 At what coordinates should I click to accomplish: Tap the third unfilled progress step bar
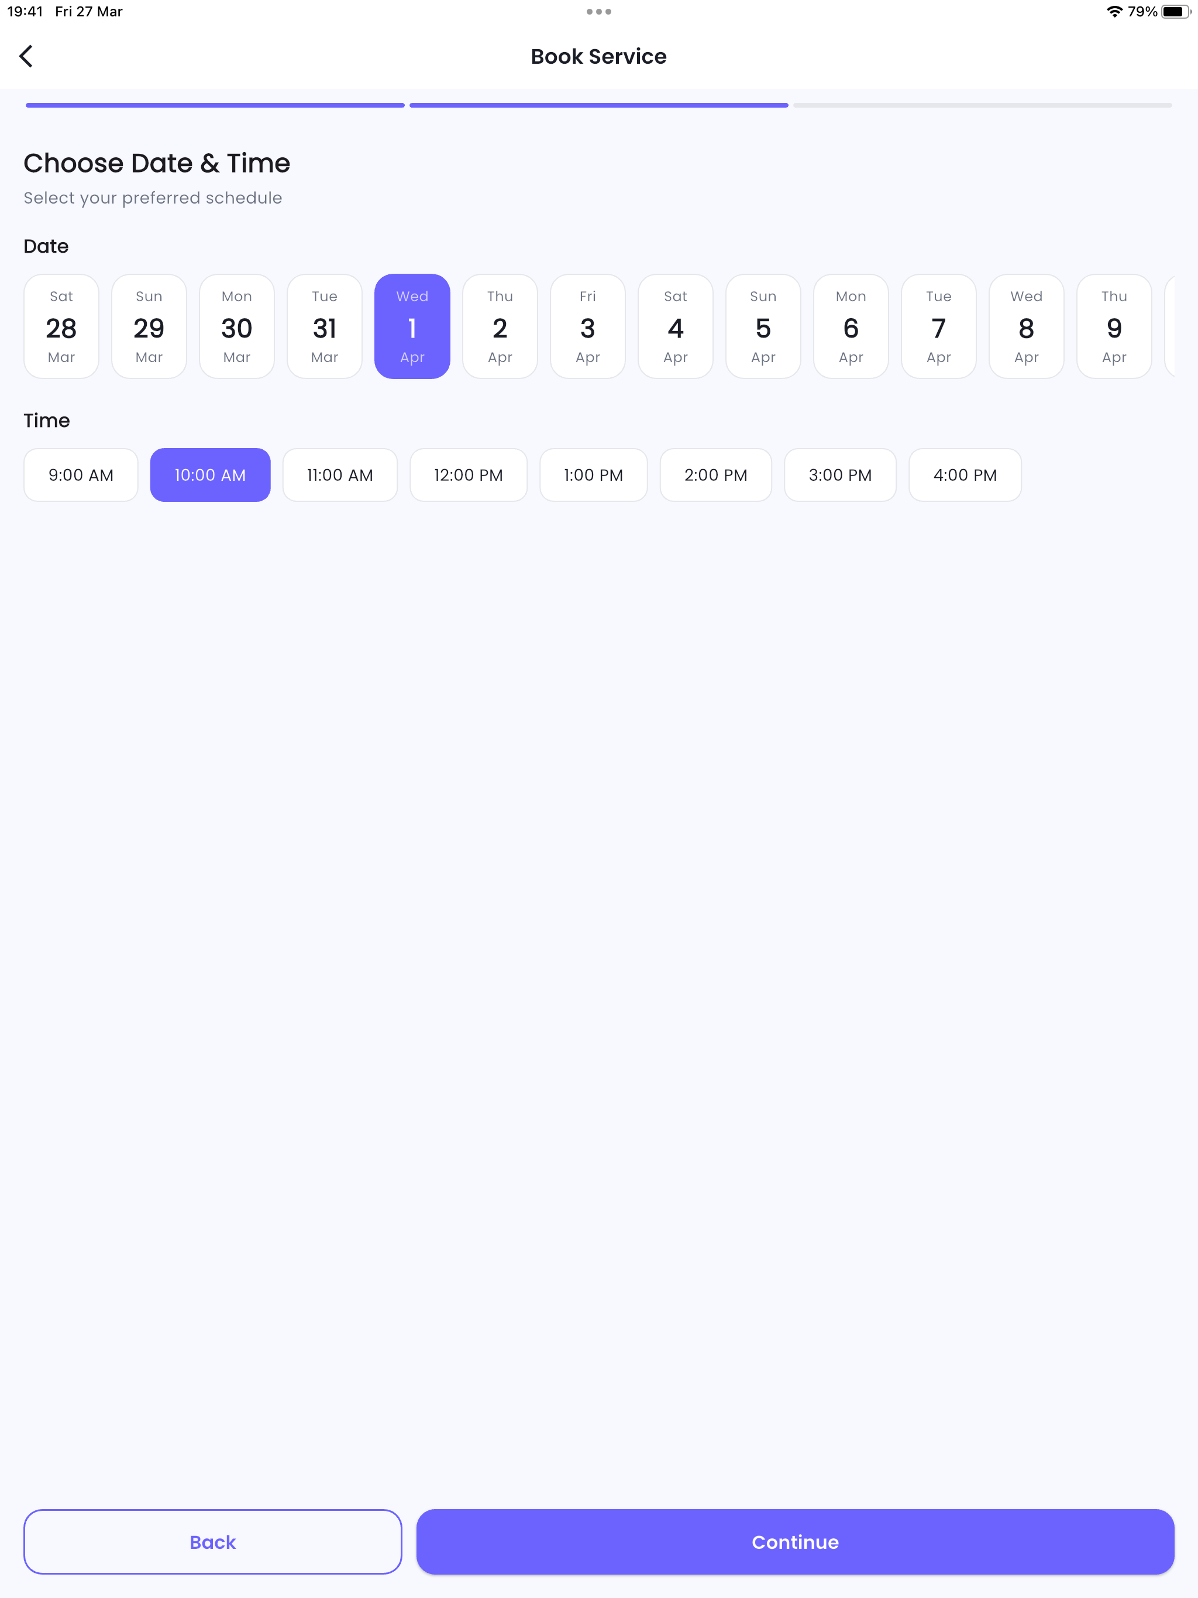pyautogui.click(x=983, y=105)
